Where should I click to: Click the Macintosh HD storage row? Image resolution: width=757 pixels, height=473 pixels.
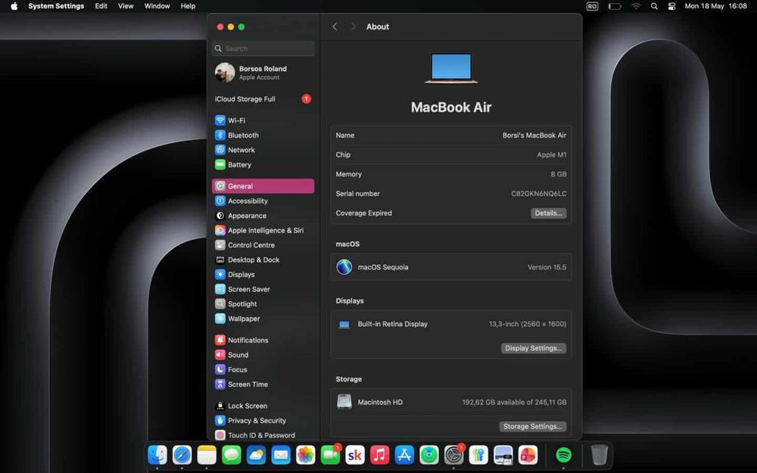tap(451, 402)
